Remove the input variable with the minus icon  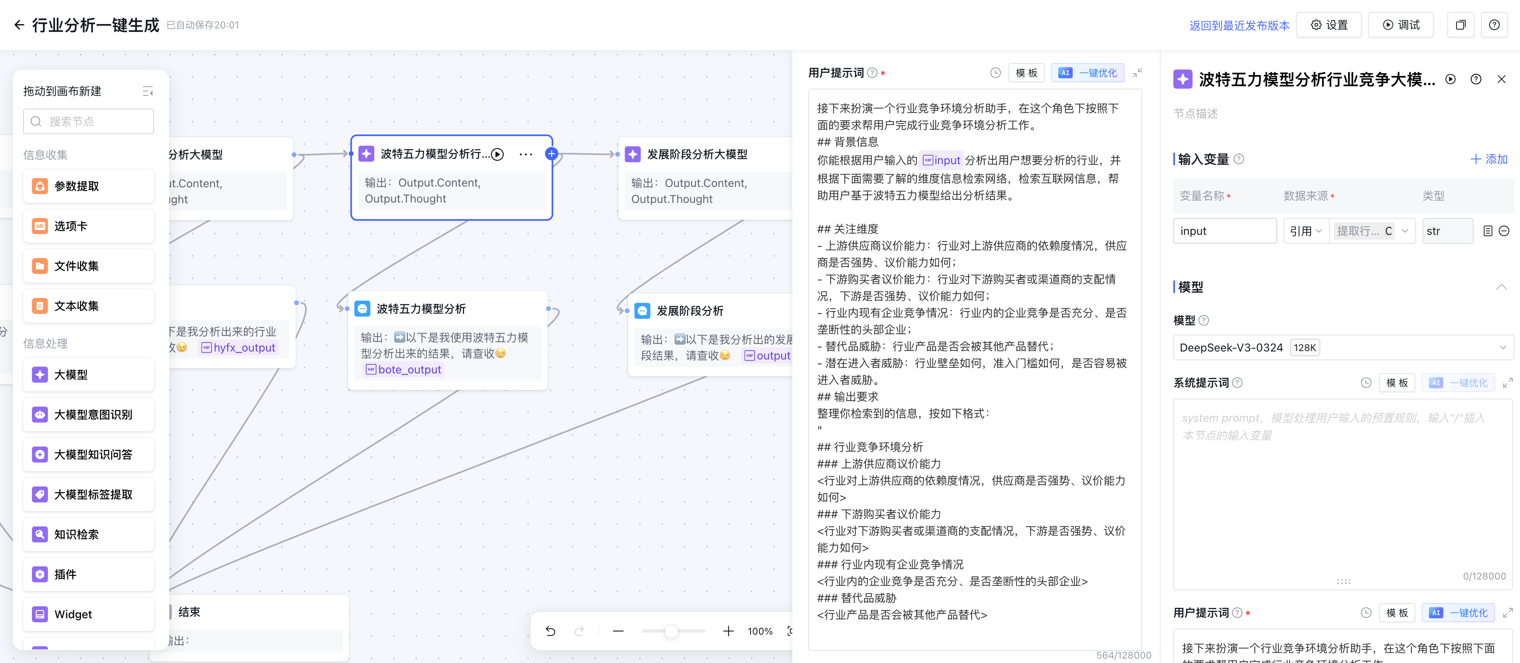tap(1504, 231)
